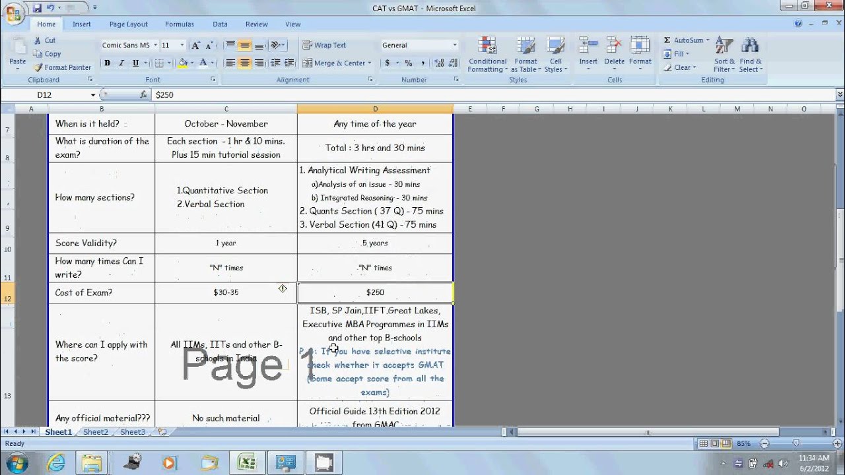Save the workbook from Quick Access toolbar
The image size is (845, 475).
[x=38, y=8]
